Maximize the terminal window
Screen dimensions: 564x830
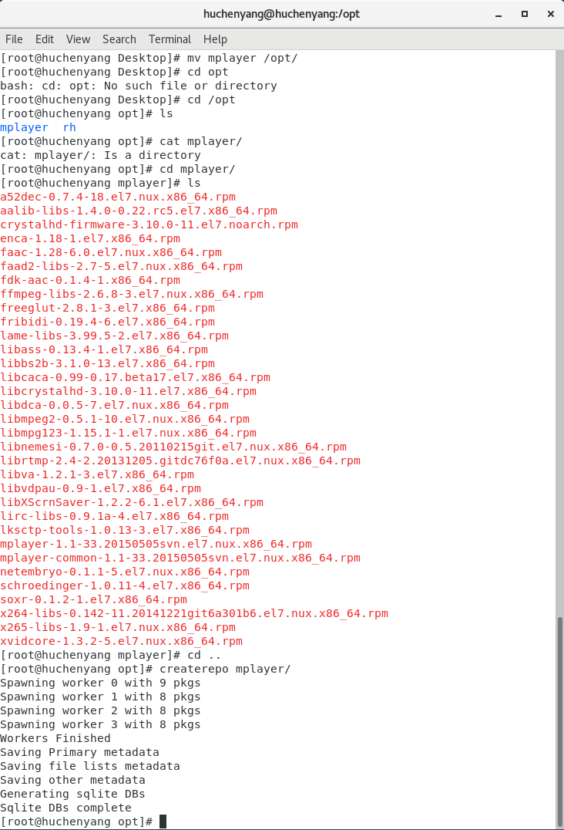coord(525,15)
